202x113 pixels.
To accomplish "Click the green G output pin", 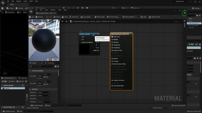I will [x=98, y=42].
